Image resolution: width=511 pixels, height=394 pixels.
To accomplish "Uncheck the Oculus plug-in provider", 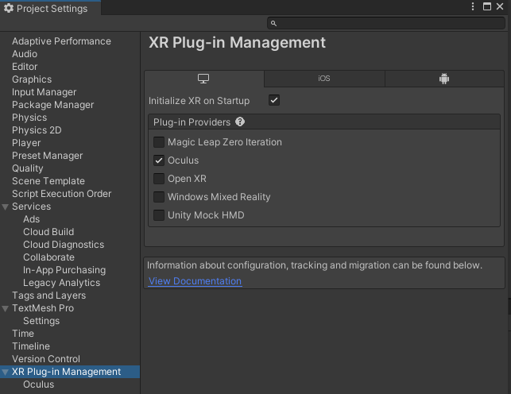I will (159, 160).
